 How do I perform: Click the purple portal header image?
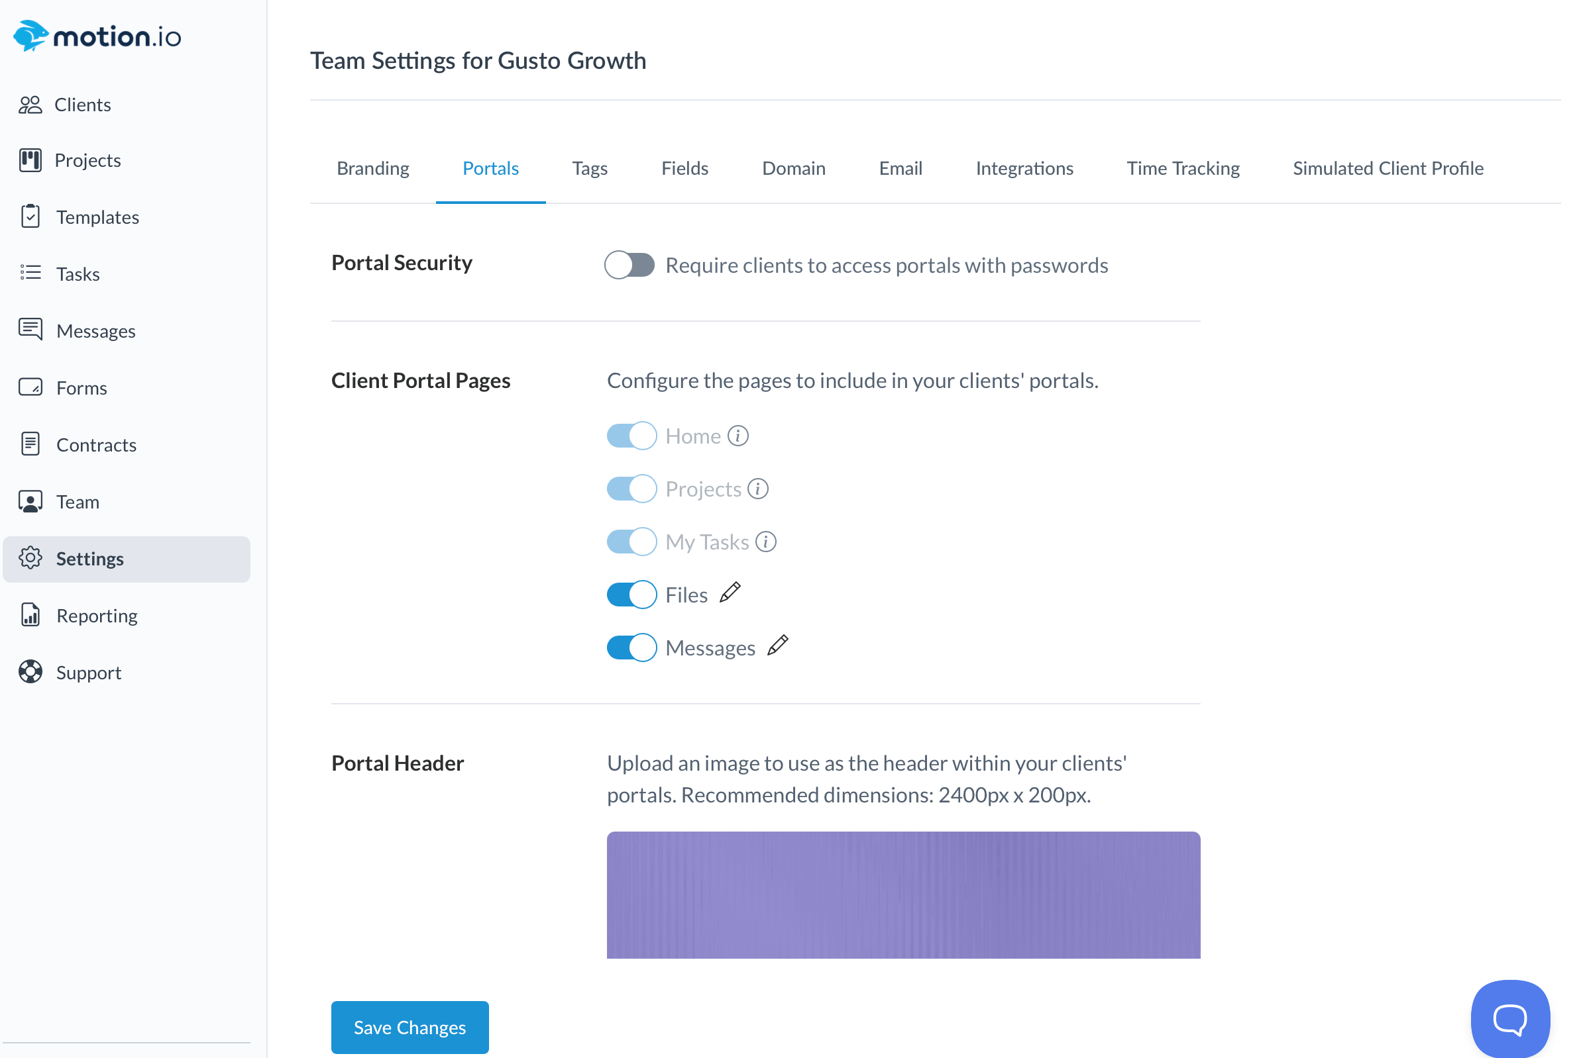pos(903,894)
